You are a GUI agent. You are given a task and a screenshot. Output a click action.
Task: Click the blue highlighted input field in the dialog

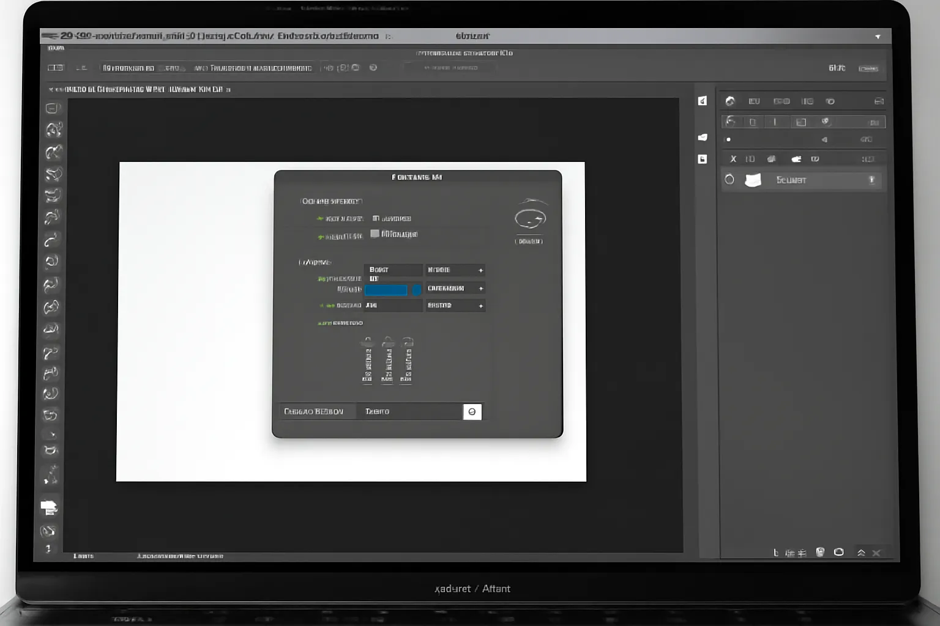click(x=386, y=290)
